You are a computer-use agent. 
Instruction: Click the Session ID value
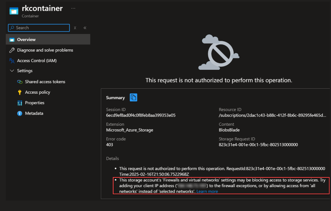point(141,115)
